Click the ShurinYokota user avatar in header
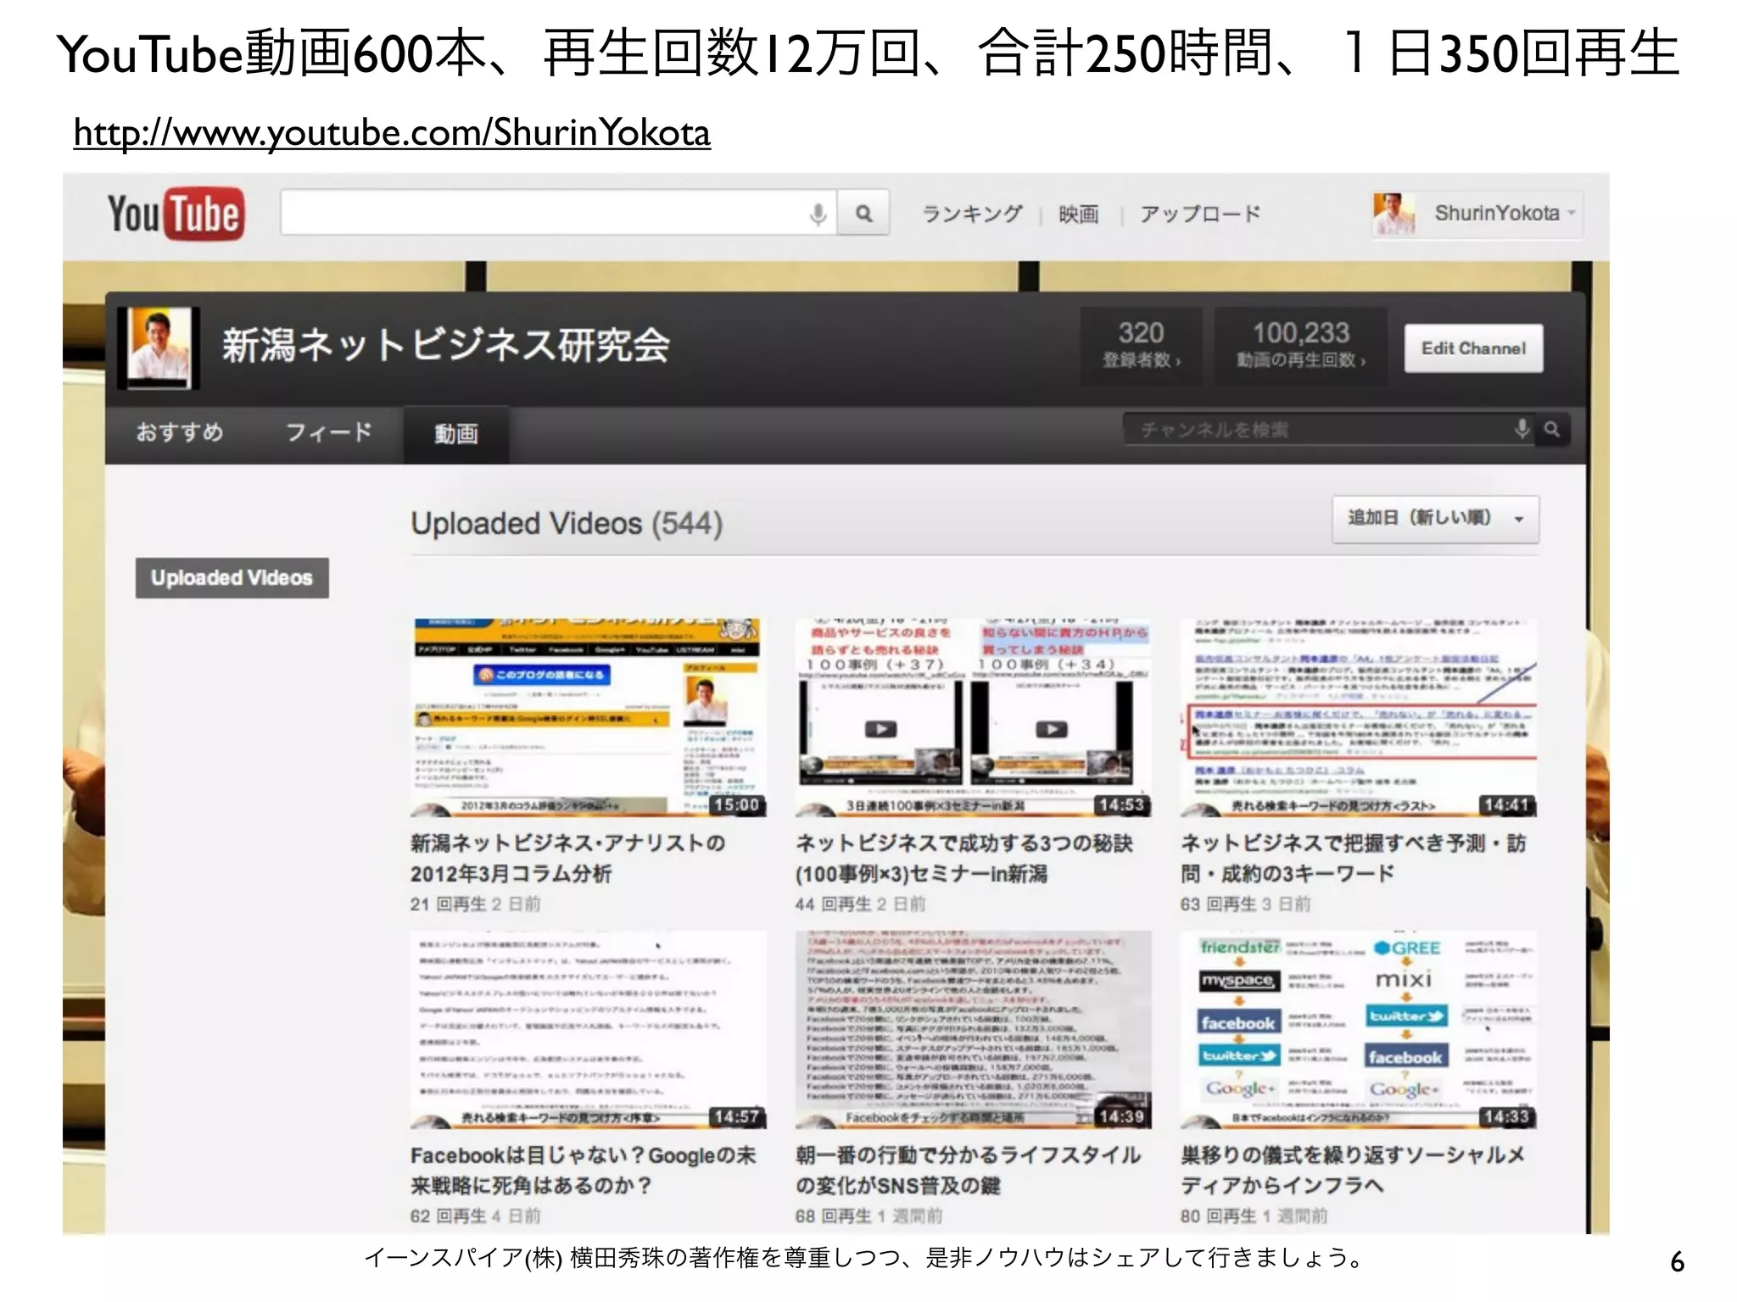 1394,214
